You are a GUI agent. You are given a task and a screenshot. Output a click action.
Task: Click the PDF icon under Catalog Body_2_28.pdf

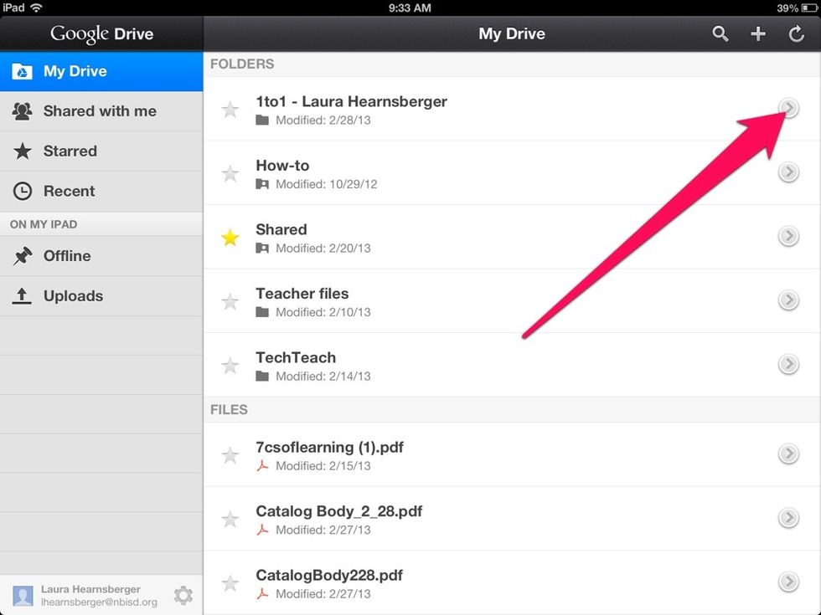(x=262, y=530)
